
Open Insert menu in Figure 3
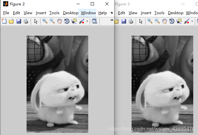(x=146, y=13)
